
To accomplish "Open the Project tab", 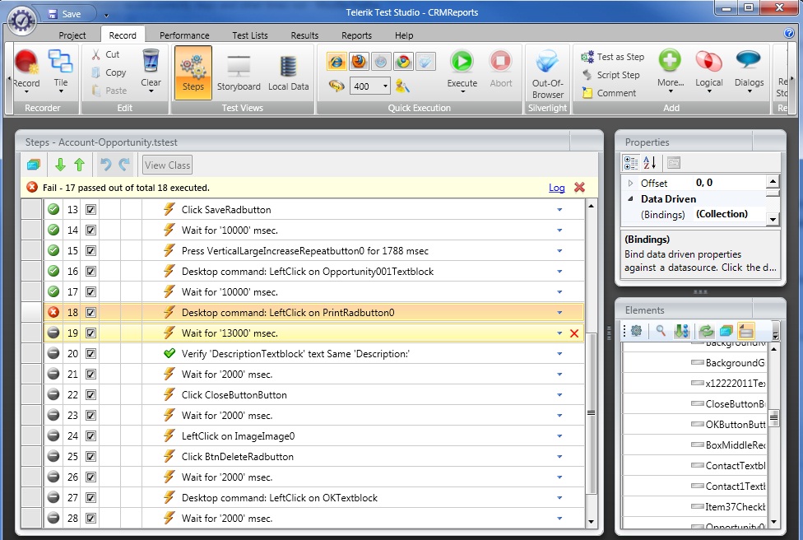I will pyautogui.click(x=72, y=35).
